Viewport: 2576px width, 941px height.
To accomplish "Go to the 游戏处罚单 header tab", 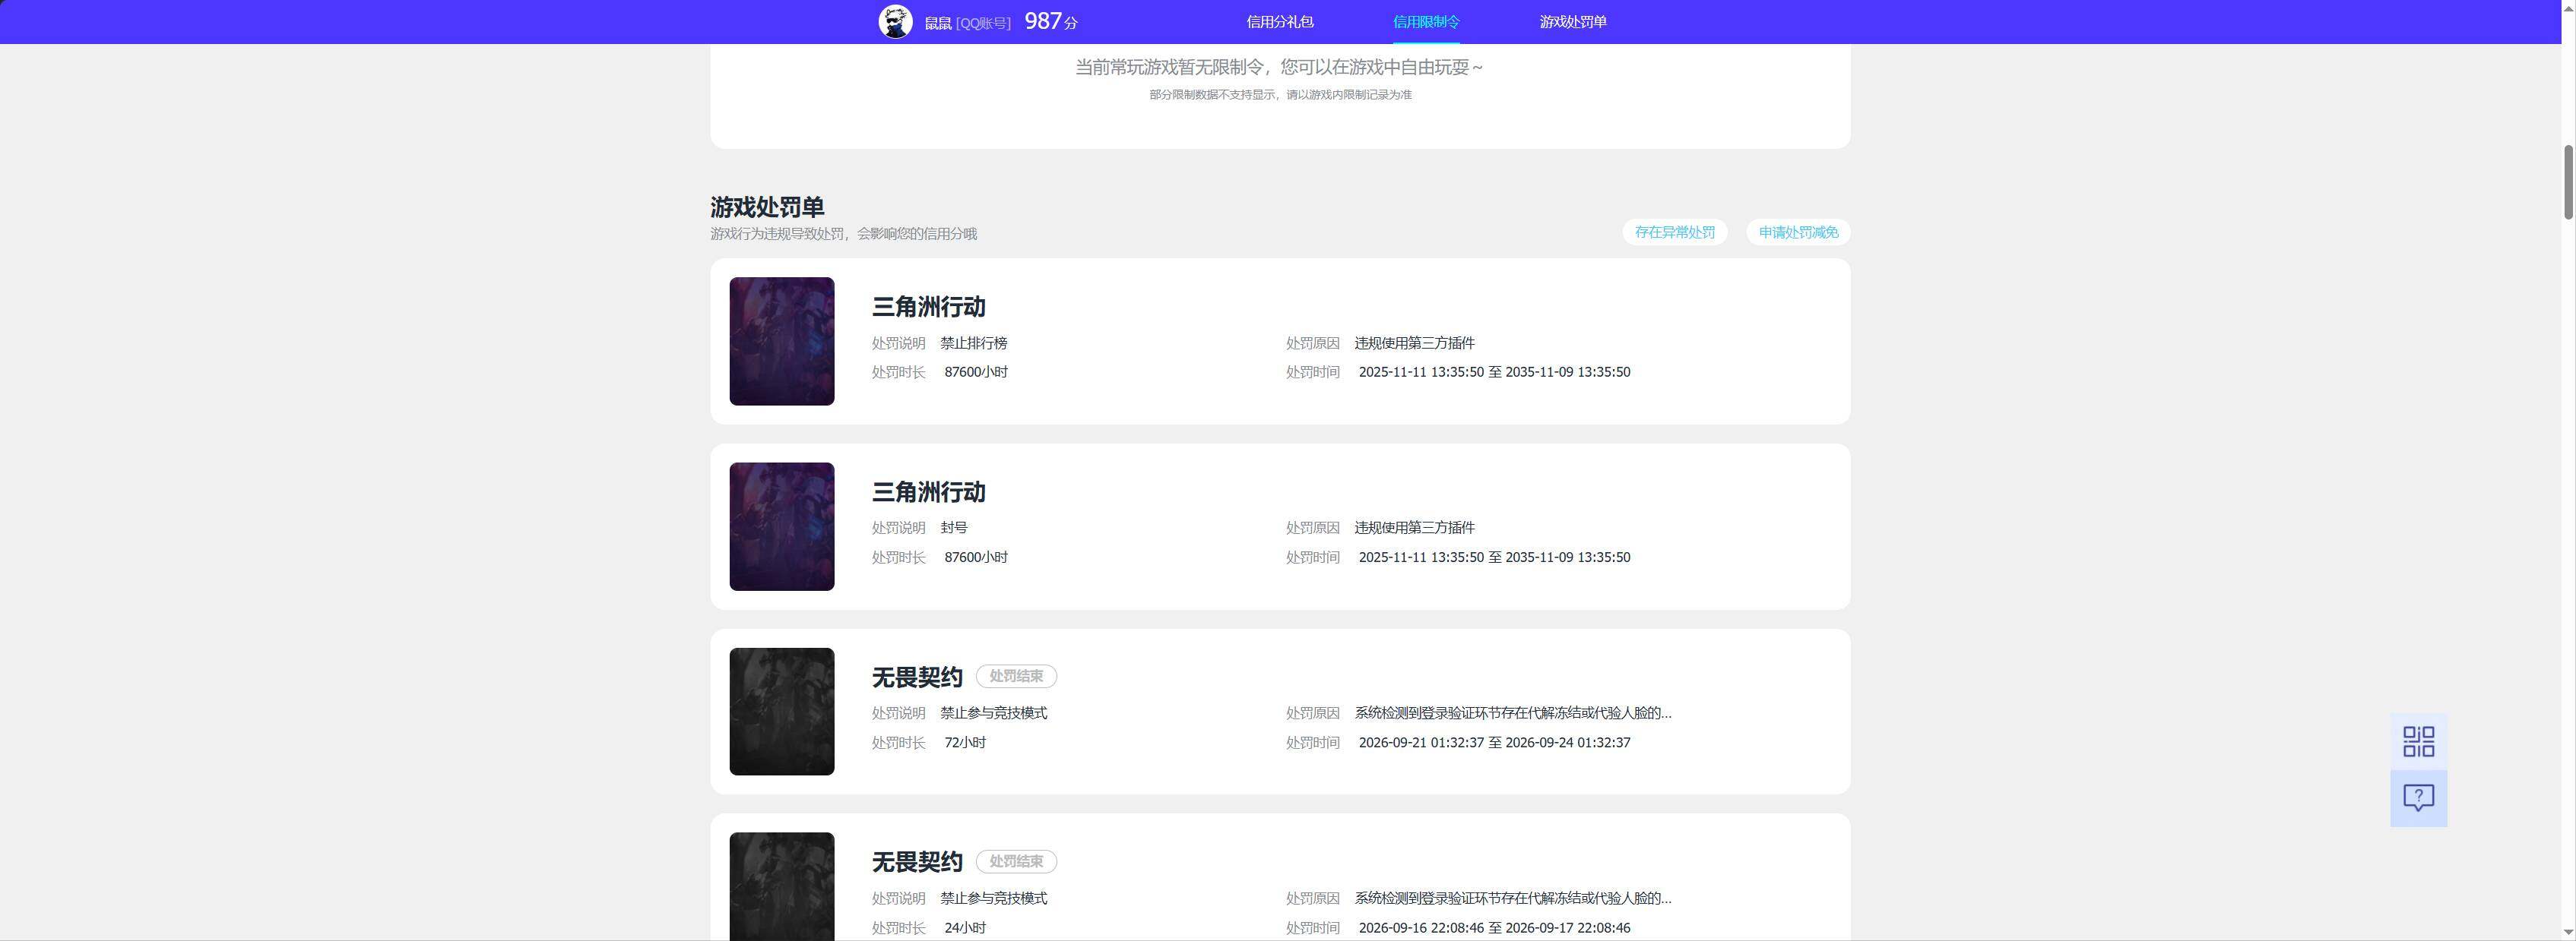I will pyautogui.click(x=1572, y=22).
